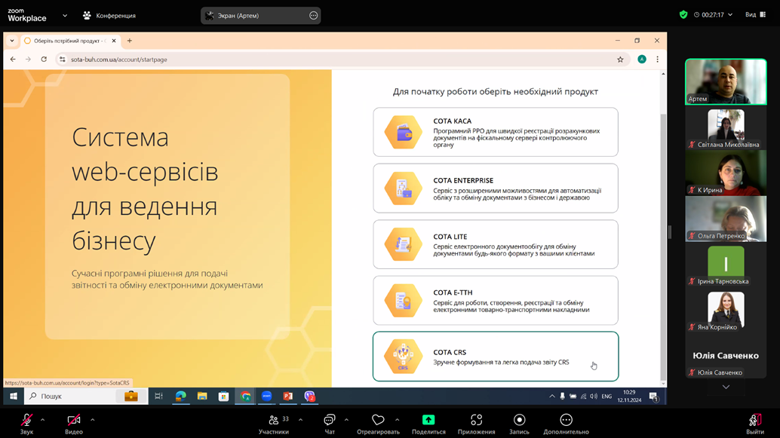The height and width of the screenshot is (438, 780).
Task: Select К Ирина video thumbnail
Action: [x=726, y=173]
